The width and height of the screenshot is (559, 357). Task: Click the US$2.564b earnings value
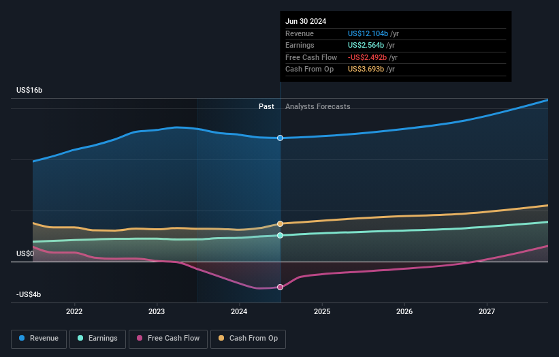[366, 45]
